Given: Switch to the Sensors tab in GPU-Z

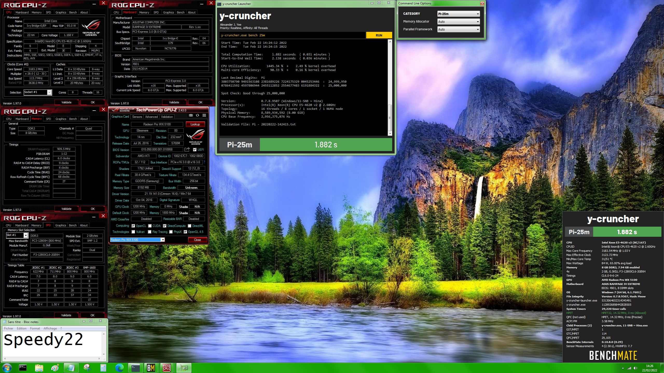Looking at the screenshot, I should (x=137, y=117).
